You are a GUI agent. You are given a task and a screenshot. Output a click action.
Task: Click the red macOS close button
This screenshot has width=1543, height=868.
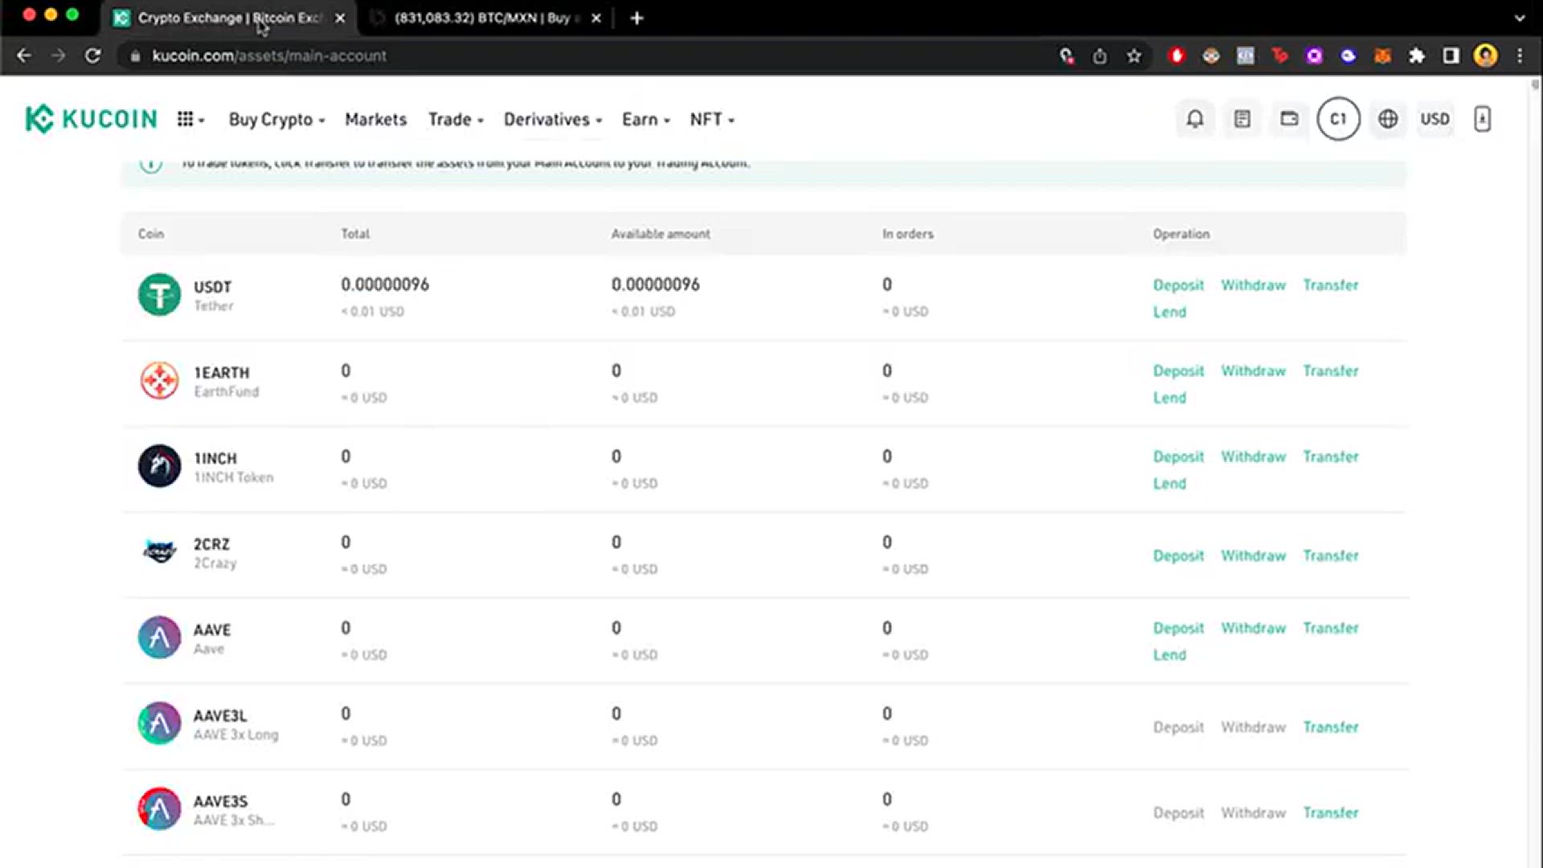(30, 14)
